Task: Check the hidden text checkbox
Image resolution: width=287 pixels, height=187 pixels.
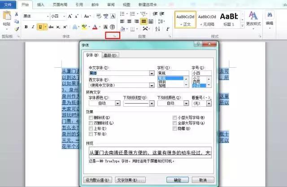Action: [x=174, y=128]
